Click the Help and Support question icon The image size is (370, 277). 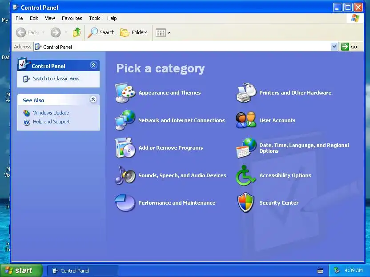(x=27, y=122)
